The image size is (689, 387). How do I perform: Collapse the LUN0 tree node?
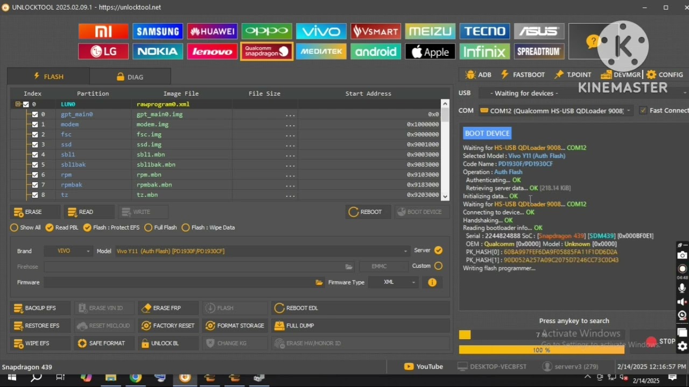pyautogui.click(x=18, y=104)
